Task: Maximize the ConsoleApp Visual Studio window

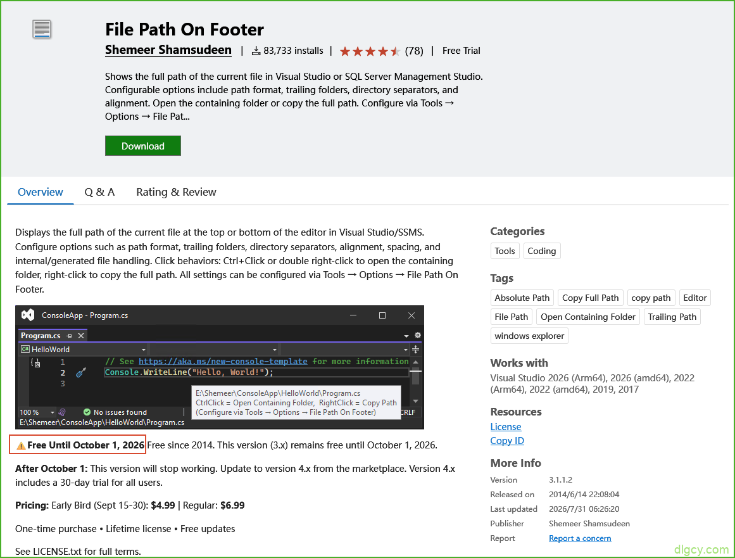Action: tap(382, 315)
